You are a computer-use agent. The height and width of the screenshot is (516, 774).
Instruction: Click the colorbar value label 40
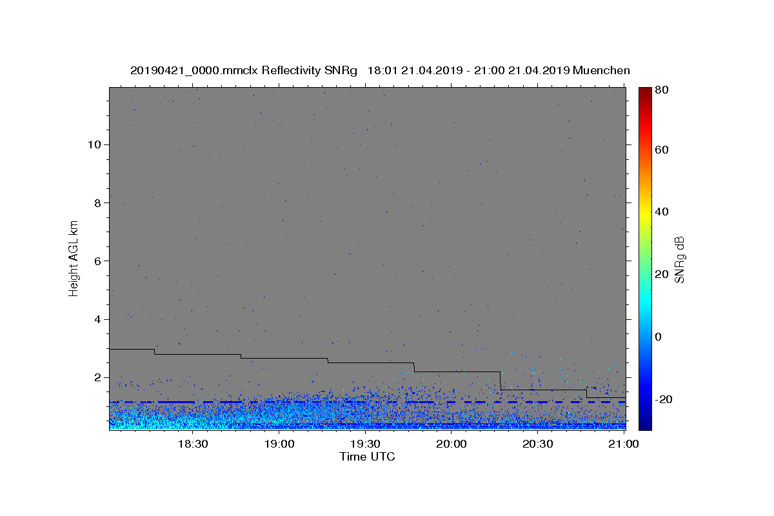662,212
